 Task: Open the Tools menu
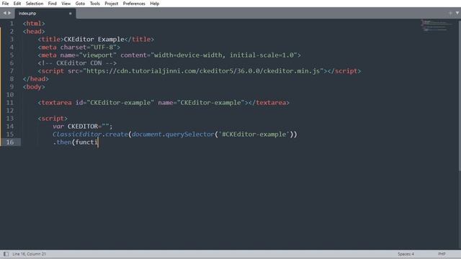click(x=94, y=4)
